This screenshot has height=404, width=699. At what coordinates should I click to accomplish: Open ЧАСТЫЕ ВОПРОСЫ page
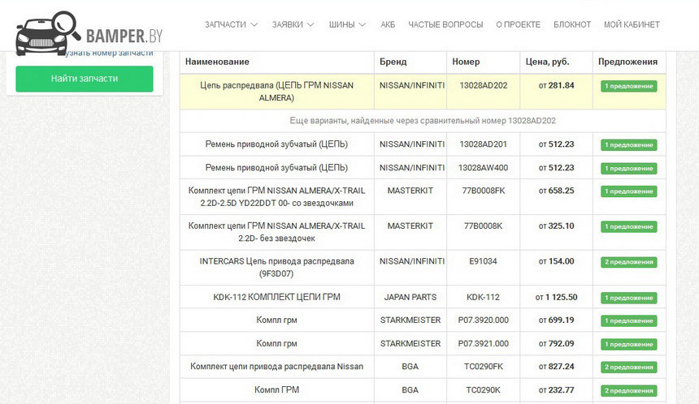point(445,24)
